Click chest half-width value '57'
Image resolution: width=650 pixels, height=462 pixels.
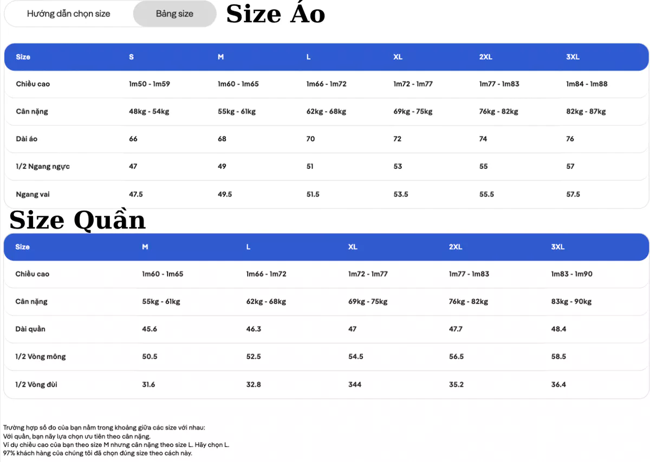coord(570,166)
